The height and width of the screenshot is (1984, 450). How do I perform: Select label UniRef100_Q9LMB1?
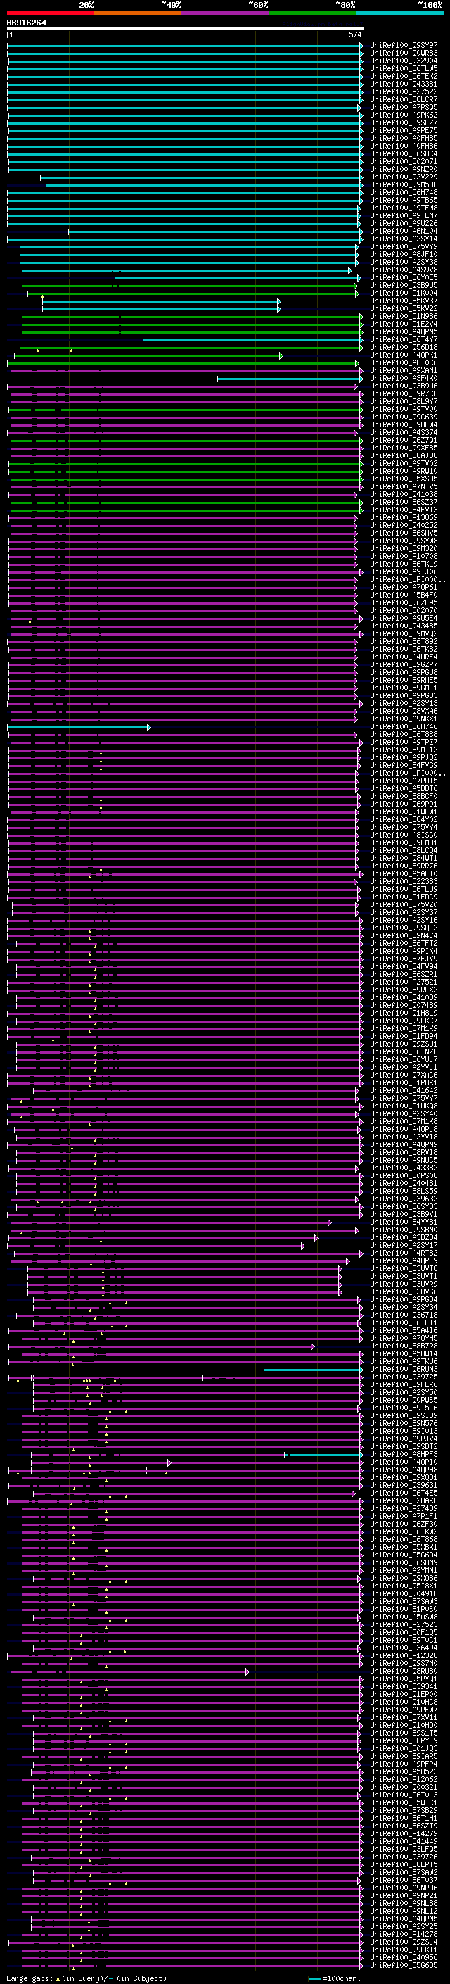pos(404,842)
